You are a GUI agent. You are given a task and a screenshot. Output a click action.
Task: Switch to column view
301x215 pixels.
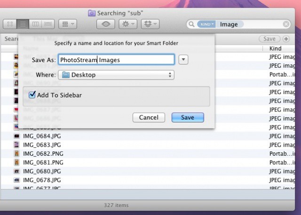tap(35, 24)
